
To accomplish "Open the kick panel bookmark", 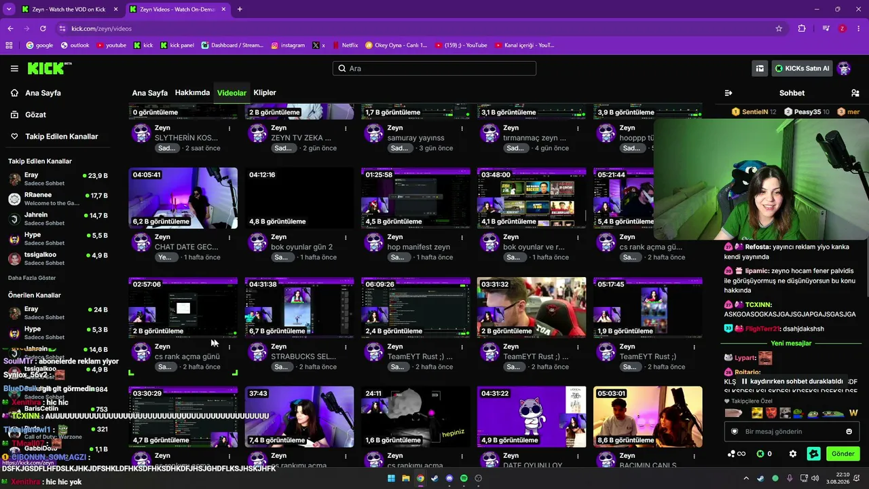I will (177, 46).
